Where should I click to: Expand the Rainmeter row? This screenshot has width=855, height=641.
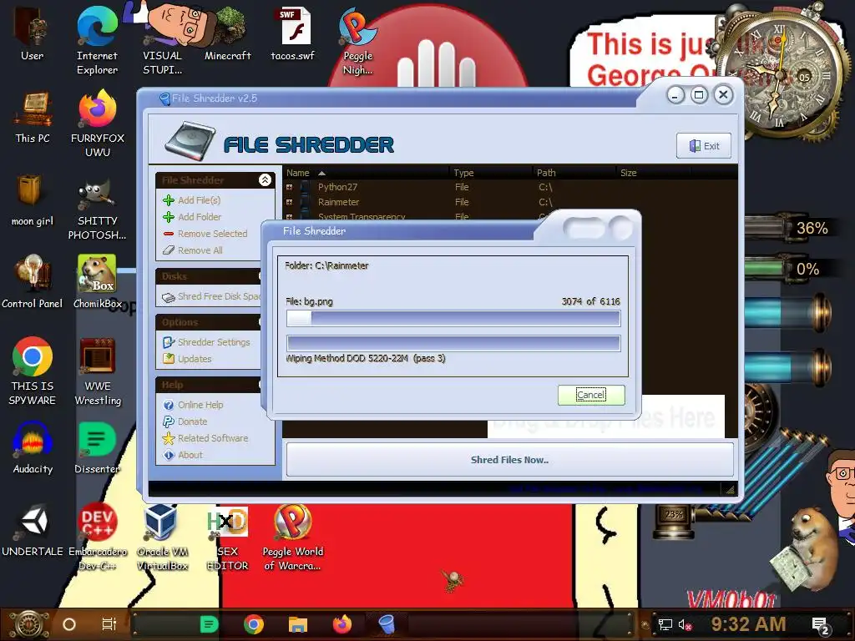[290, 202]
